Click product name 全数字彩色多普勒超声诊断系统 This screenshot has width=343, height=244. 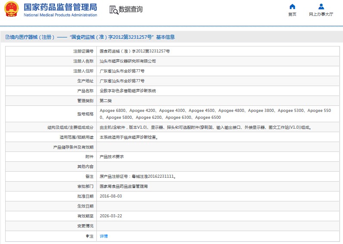tap(127, 91)
